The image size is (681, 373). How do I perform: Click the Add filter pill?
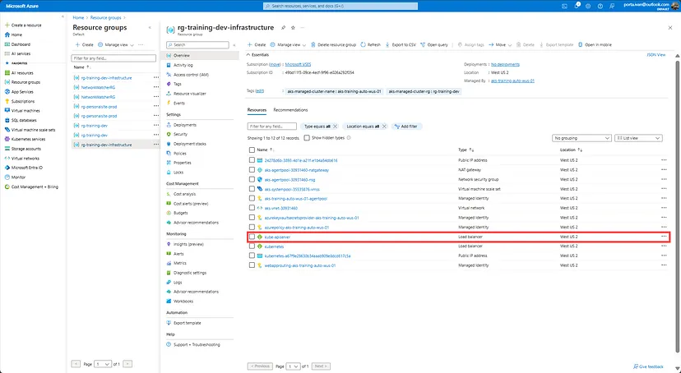pyautogui.click(x=405, y=127)
